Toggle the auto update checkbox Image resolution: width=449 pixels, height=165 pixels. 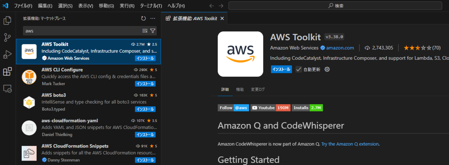point(299,69)
